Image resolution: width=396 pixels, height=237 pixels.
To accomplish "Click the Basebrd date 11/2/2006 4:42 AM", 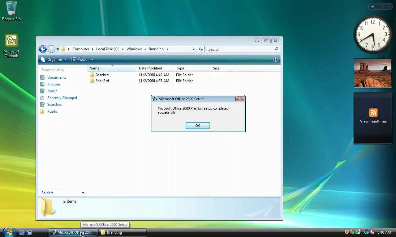I will coord(154,75).
